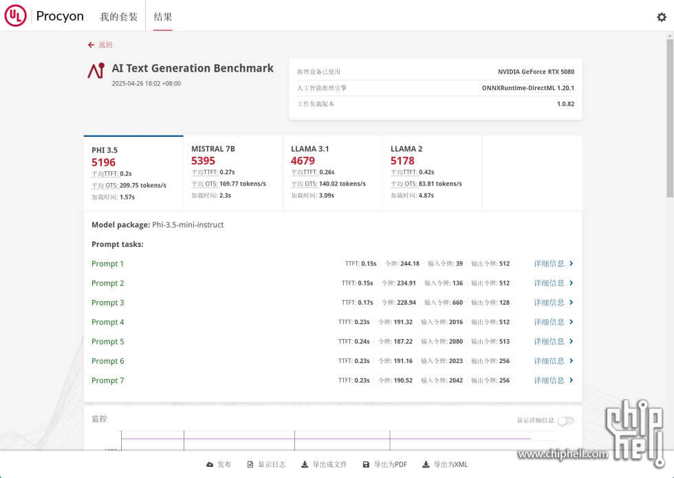Click the export to file download icon
The height and width of the screenshot is (478, 674).
(304, 465)
